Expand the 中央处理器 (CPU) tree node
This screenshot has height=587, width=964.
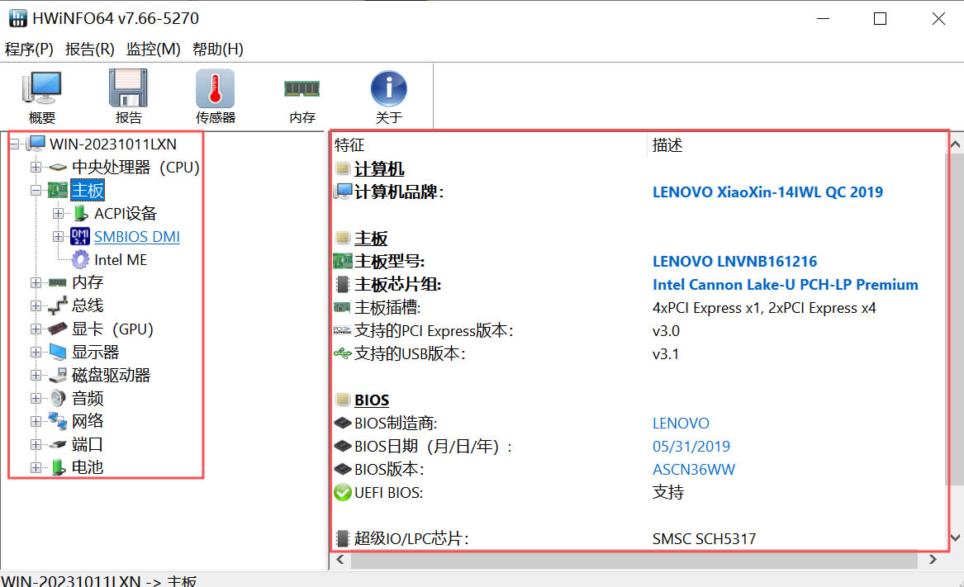(36, 168)
